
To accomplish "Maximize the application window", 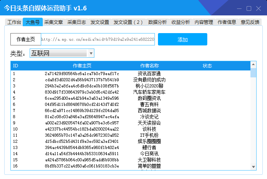I will coord(249,8).
